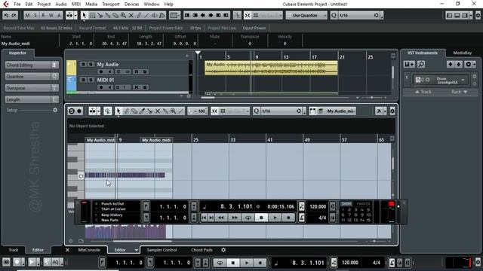Select the Line tool in Key Editor toolbar
The height and width of the screenshot is (271, 483).
click(x=181, y=111)
